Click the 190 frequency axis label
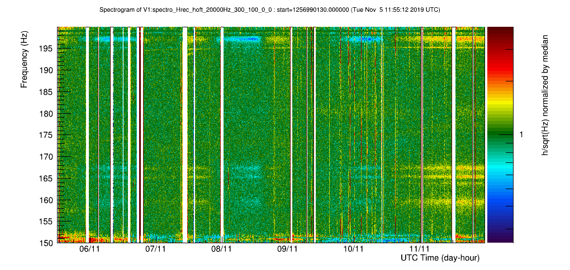 47,70
